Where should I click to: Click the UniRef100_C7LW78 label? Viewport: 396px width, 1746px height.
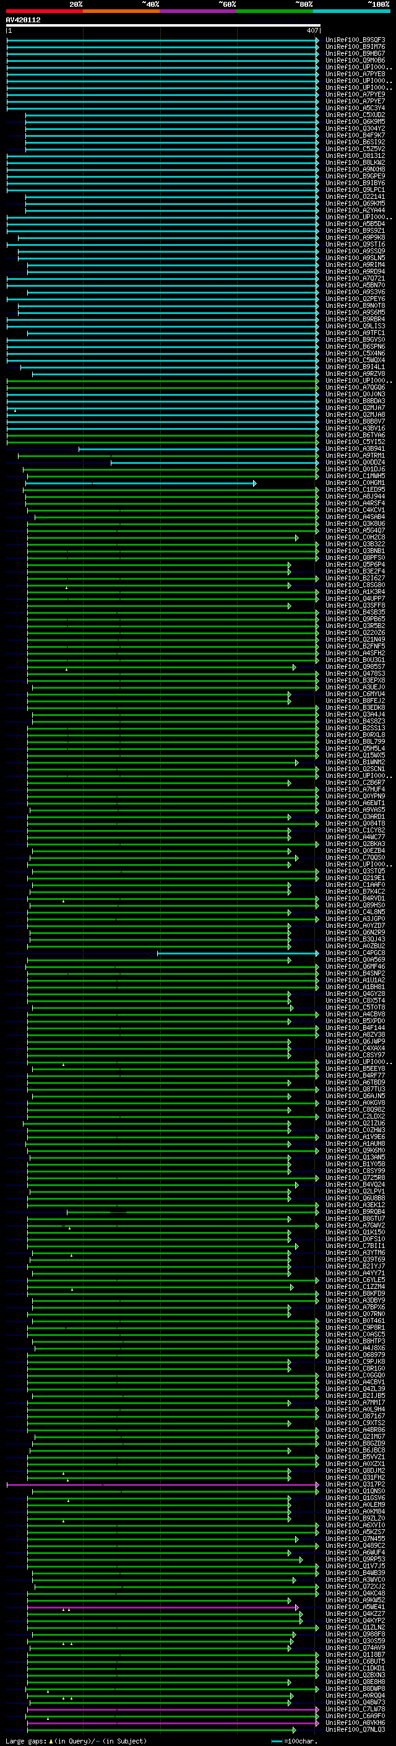(x=355, y=1709)
